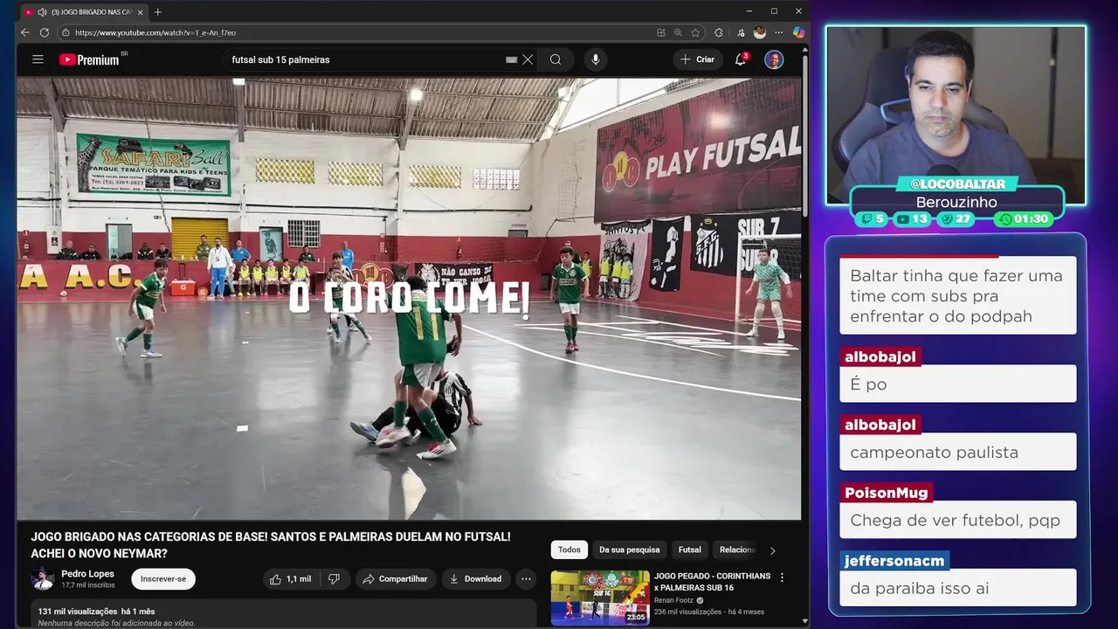Clear the search query with X

528,59
